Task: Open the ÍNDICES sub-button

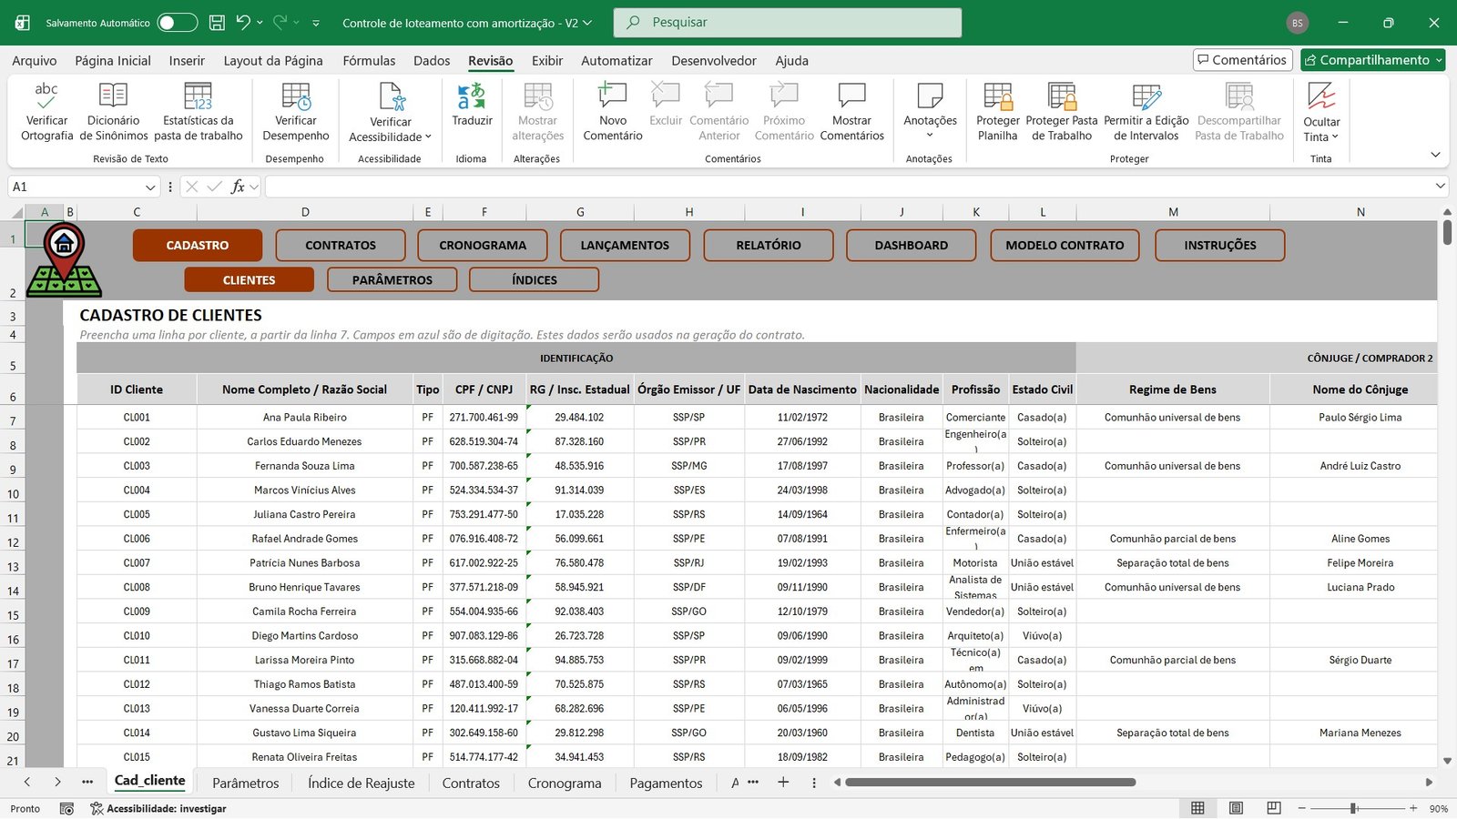Action: point(535,279)
